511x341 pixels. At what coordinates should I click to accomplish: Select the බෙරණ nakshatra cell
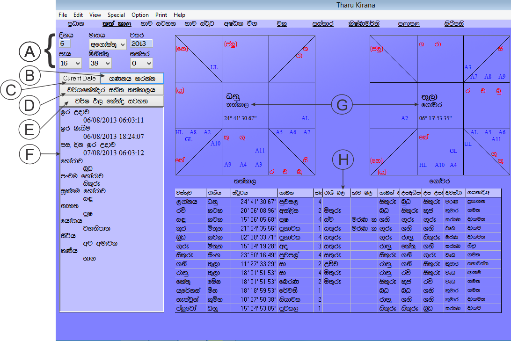tap(296, 282)
